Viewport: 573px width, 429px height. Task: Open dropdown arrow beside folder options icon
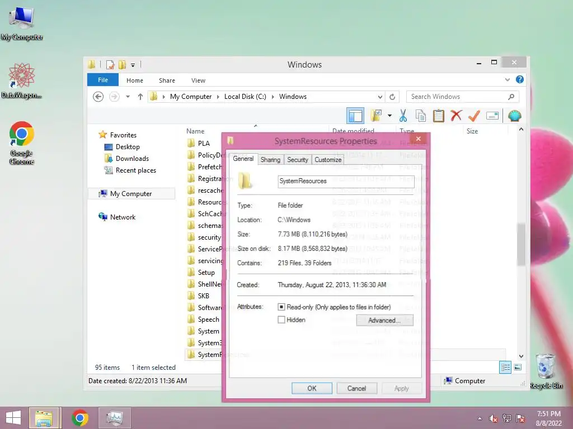click(389, 116)
